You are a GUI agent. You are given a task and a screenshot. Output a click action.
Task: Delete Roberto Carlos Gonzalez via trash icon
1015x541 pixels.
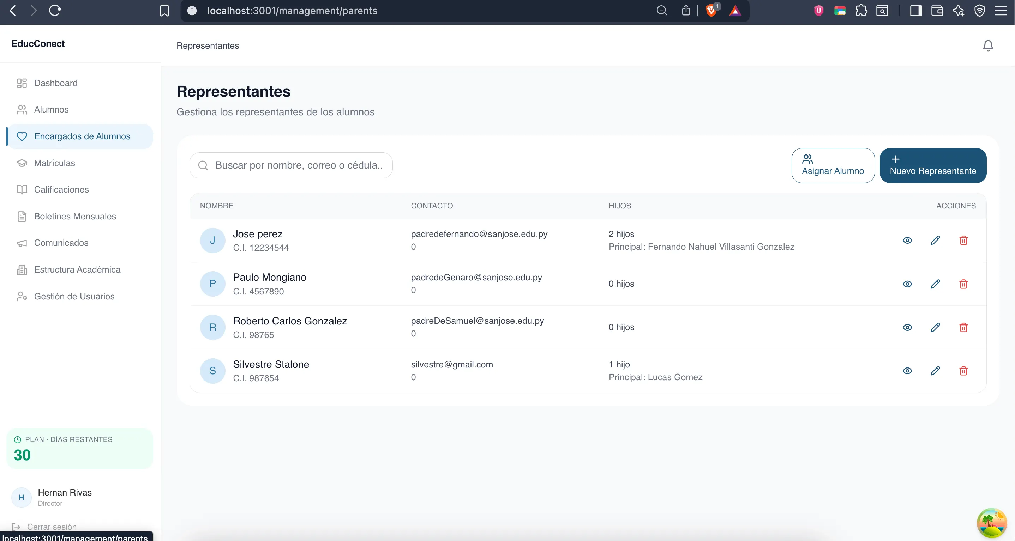[x=963, y=327]
